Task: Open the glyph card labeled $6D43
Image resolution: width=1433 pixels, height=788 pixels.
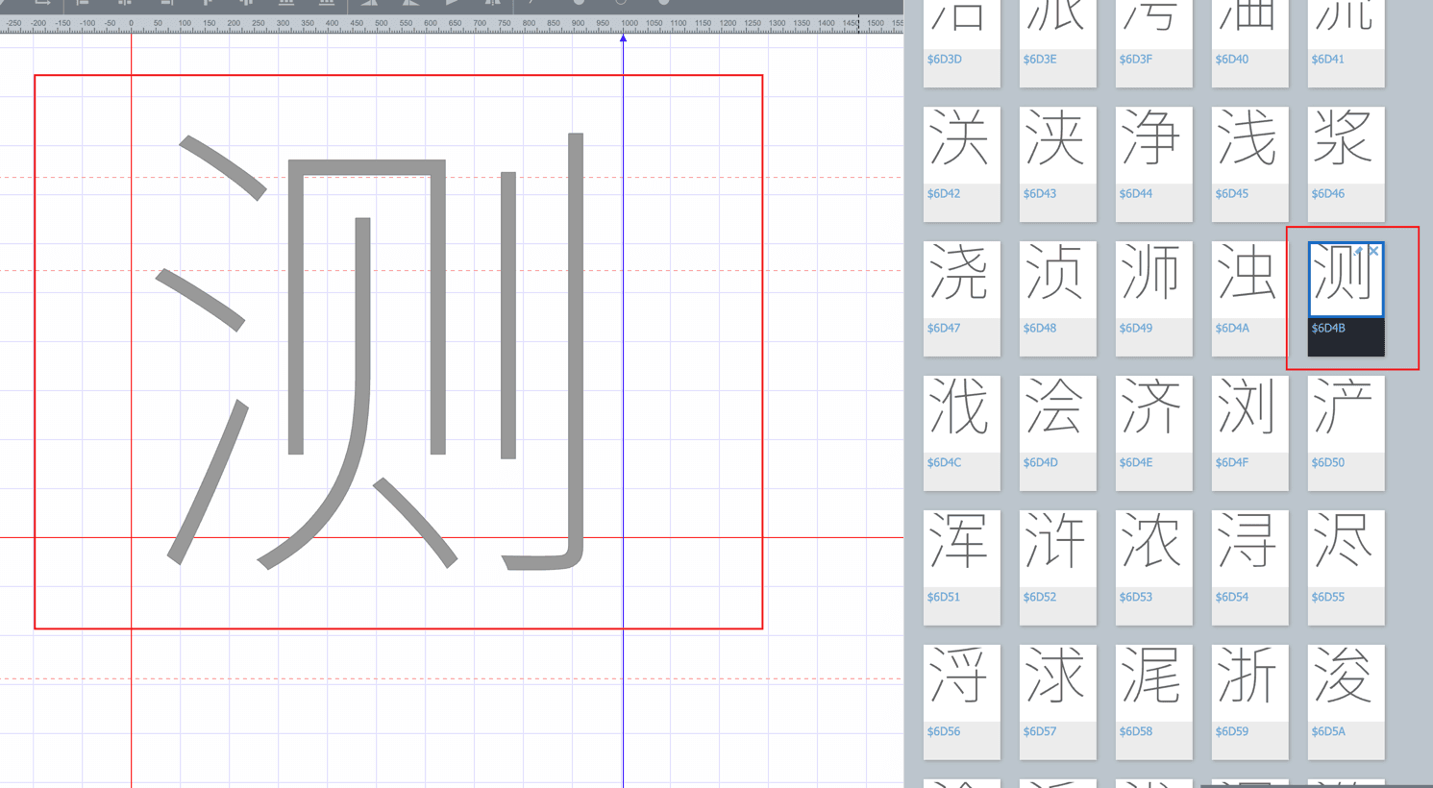Action: point(1057,164)
